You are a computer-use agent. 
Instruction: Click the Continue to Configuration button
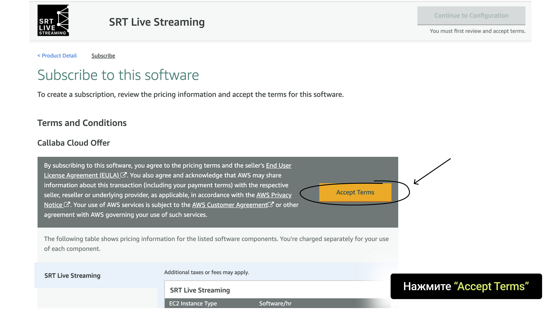471,16
